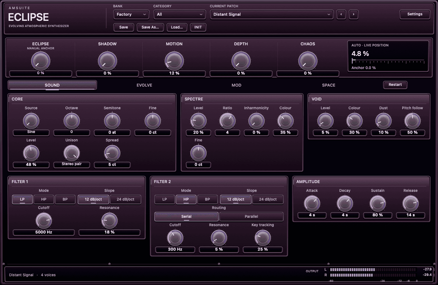
Task: Click the Save button
Action: (x=124, y=27)
